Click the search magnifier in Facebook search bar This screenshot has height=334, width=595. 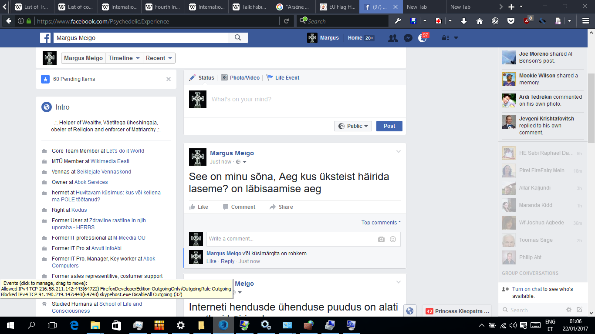(x=238, y=38)
